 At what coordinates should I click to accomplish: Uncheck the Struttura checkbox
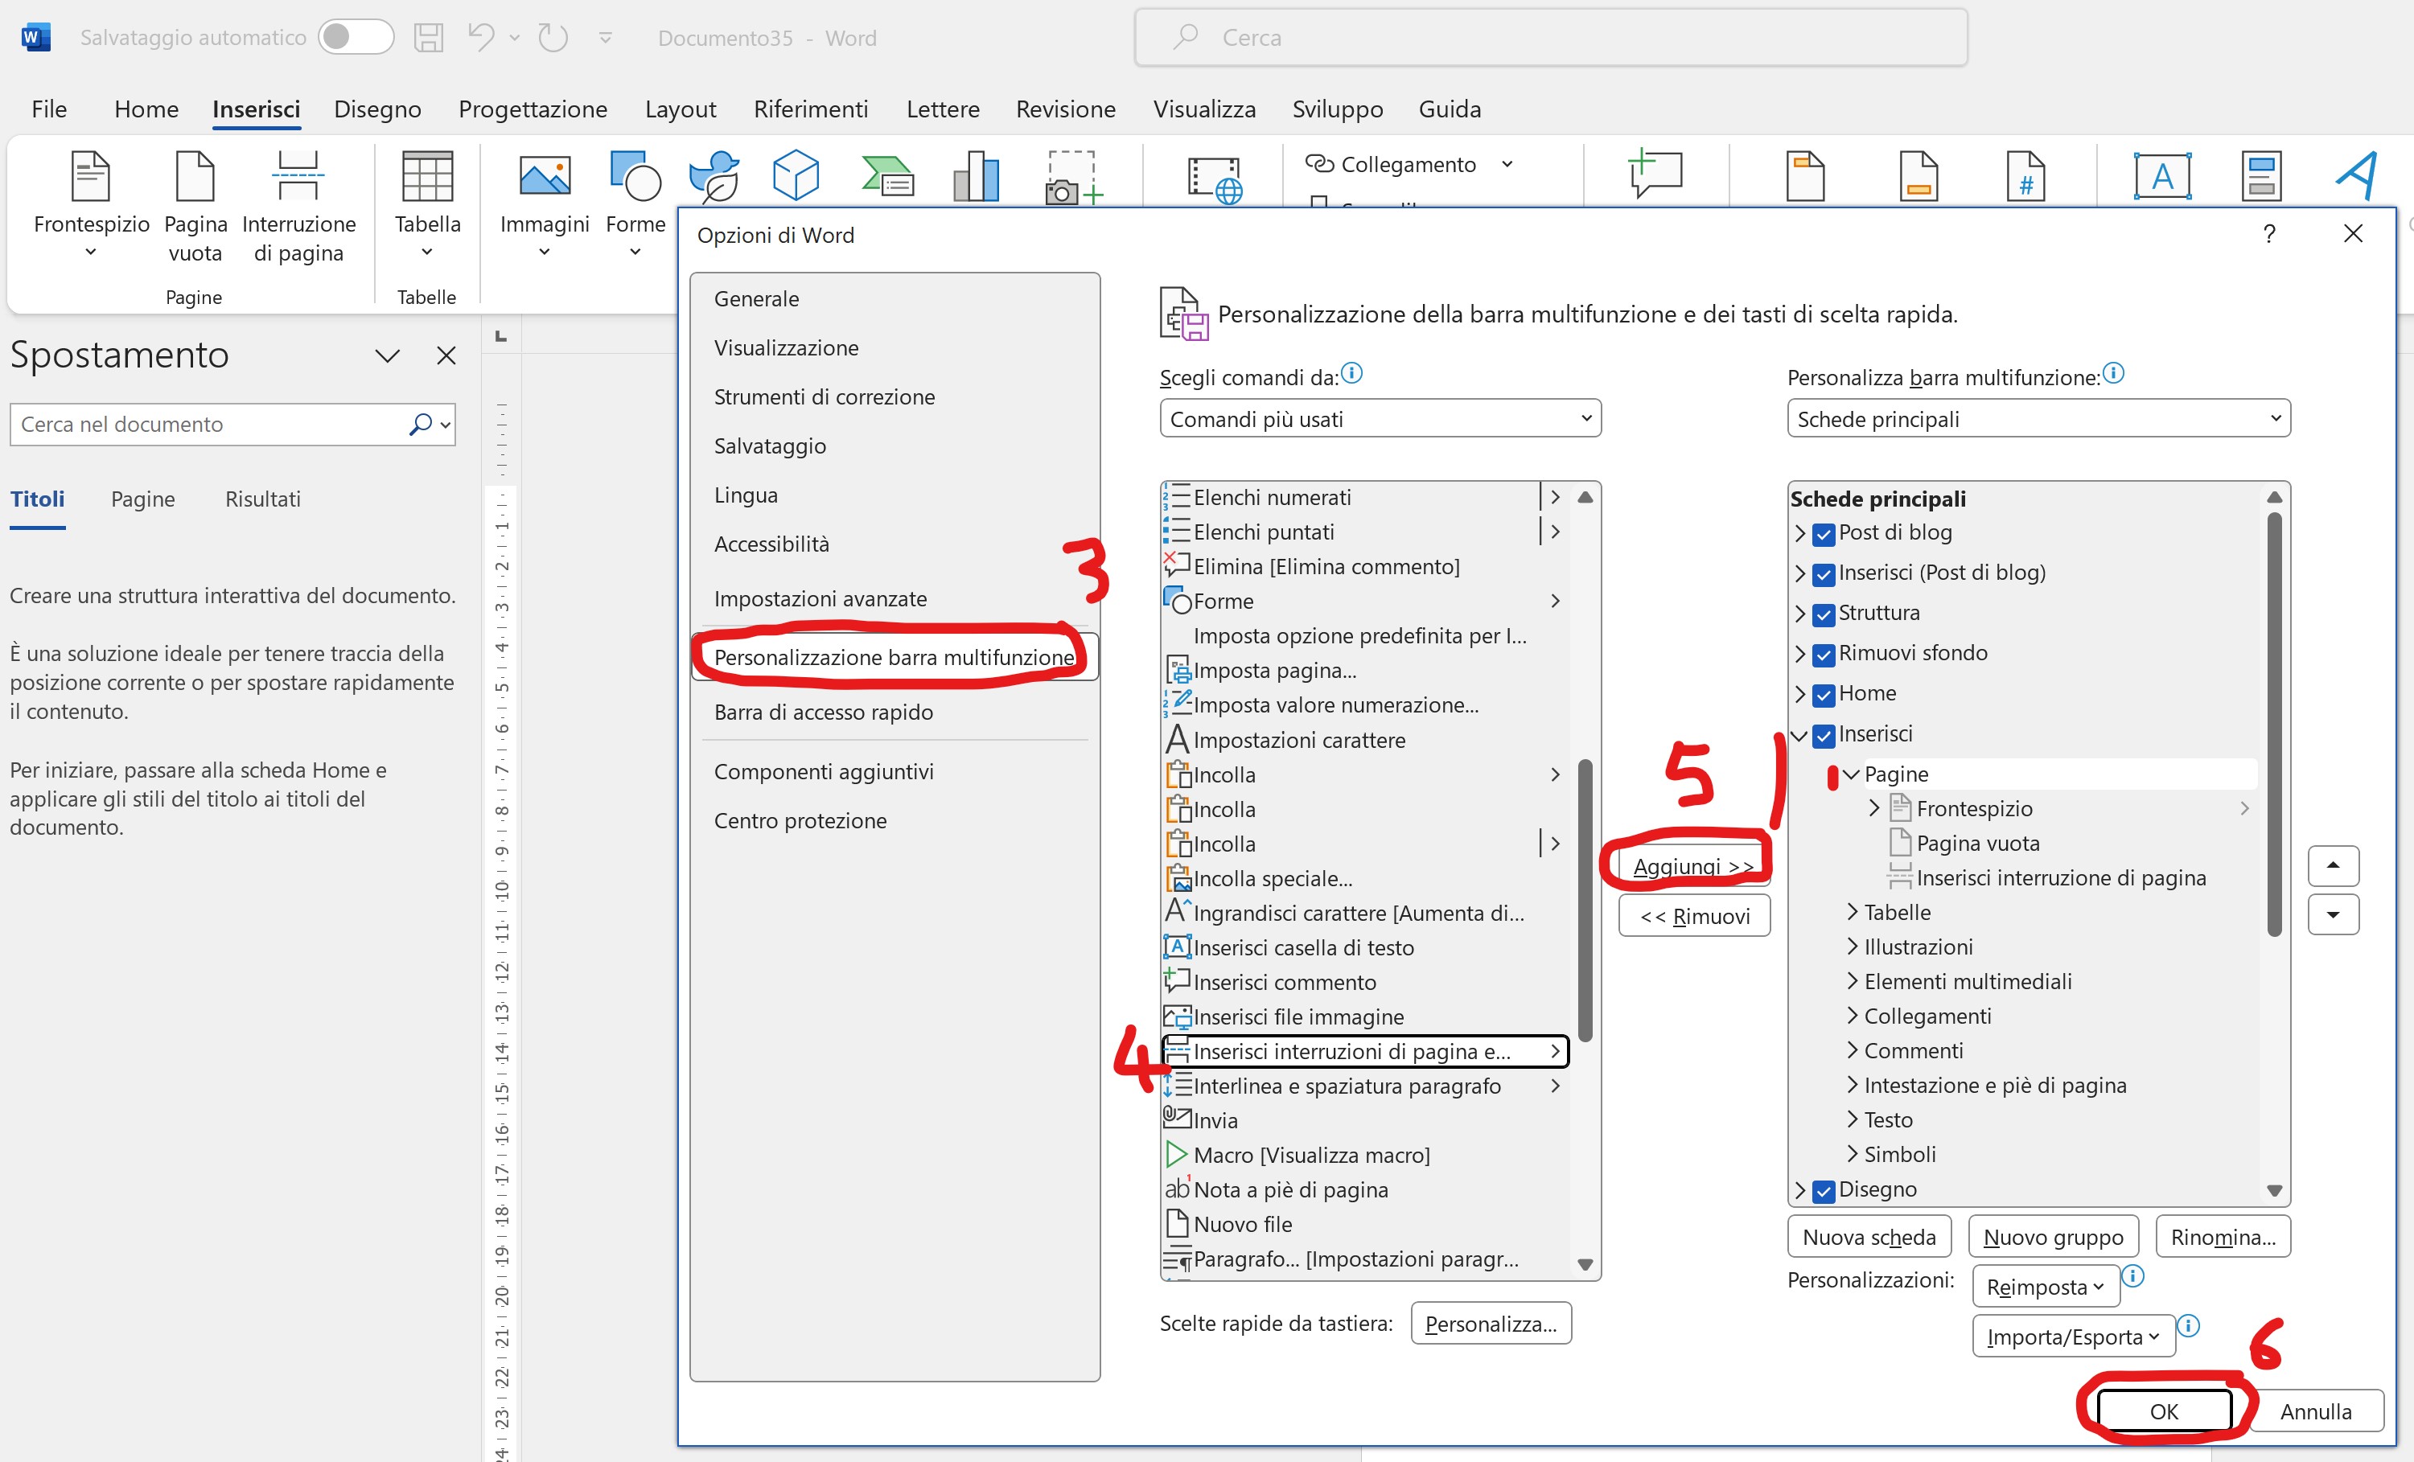click(1824, 614)
